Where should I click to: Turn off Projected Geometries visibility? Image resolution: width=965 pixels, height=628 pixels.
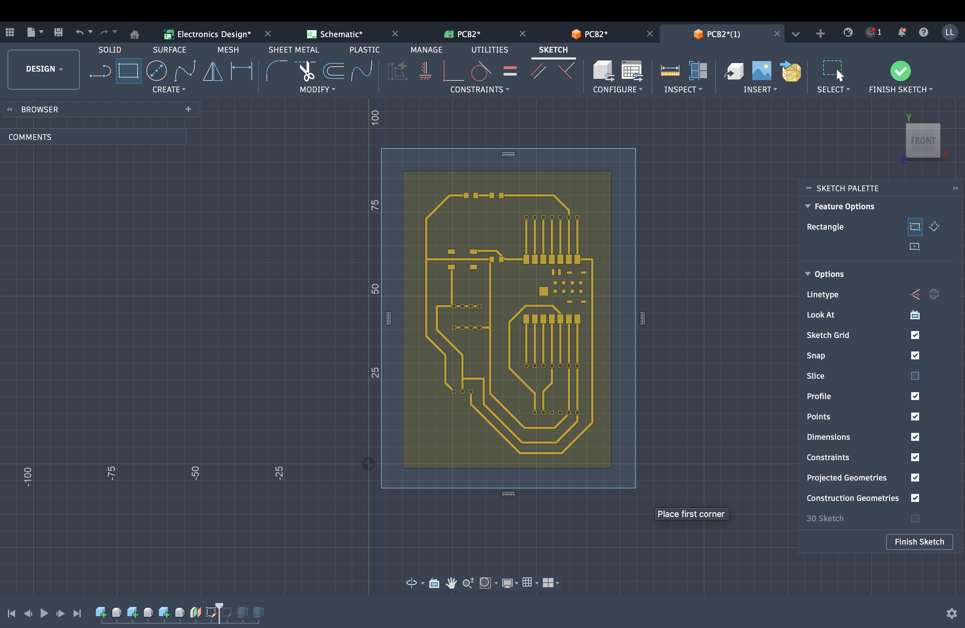pos(915,478)
